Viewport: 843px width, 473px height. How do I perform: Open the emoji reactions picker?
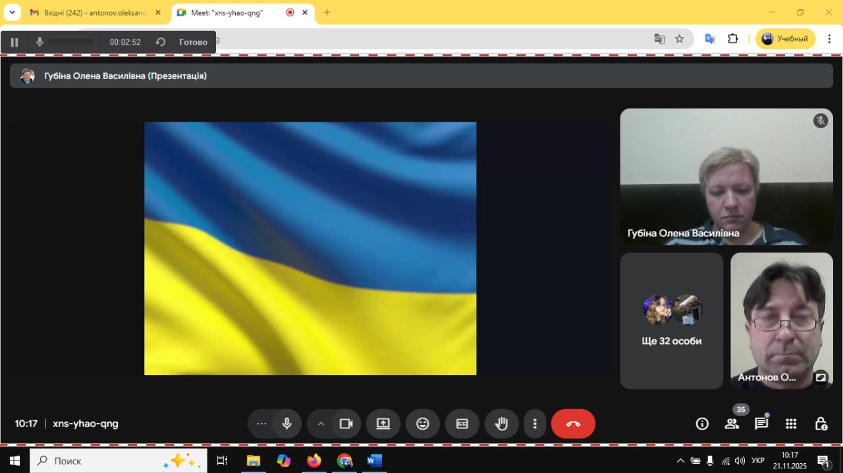pyautogui.click(x=423, y=424)
